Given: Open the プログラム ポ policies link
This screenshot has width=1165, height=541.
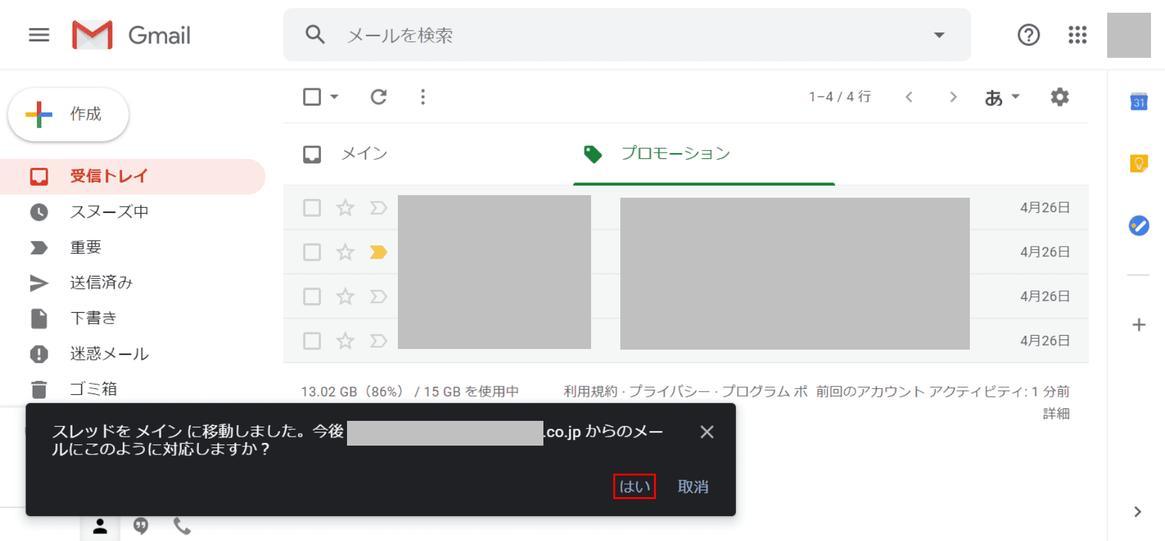Looking at the screenshot, I should point(765,392).
